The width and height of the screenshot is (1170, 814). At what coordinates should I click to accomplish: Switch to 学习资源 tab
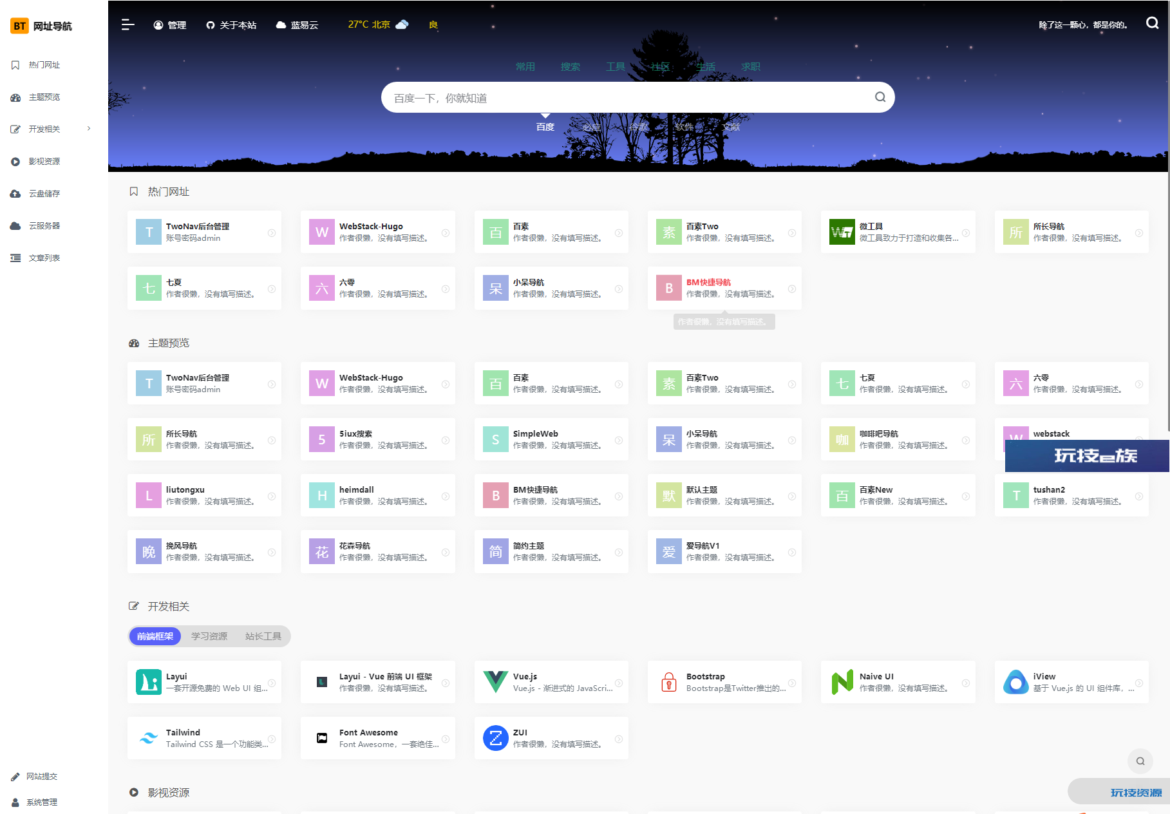[x=209, y=636]
